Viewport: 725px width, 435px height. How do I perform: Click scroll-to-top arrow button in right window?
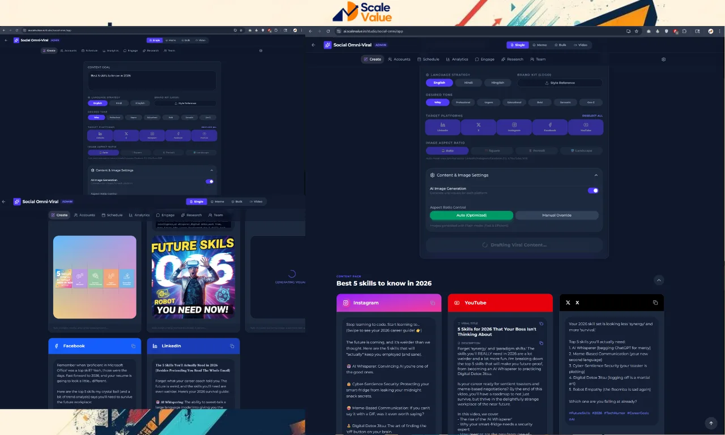(711, 423)
